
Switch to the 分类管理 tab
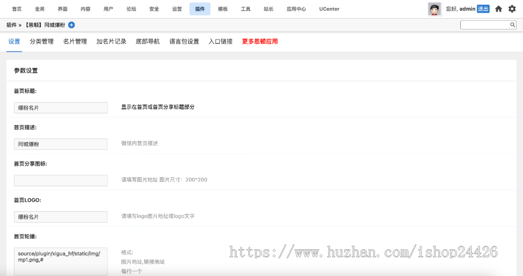pos(42,41)
